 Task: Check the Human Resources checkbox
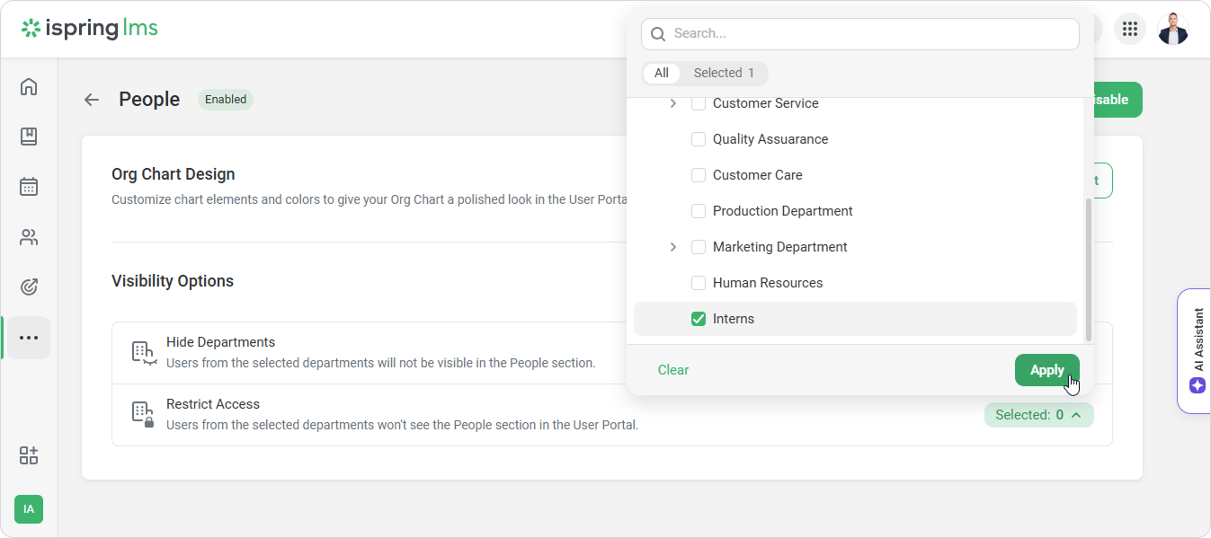point(699,283)
